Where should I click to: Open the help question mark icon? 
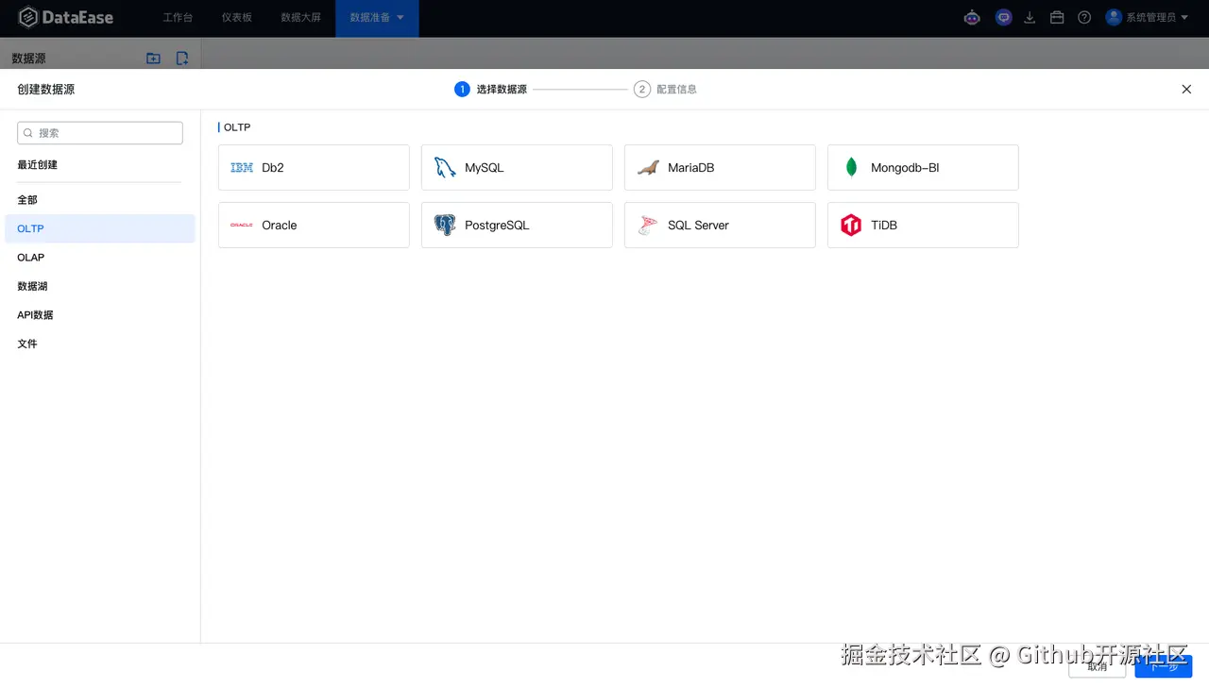(1084, 17)
